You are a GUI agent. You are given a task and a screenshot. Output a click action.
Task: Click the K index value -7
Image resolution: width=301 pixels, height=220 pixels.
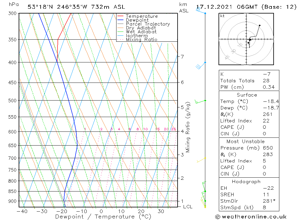pyautogui.click(x=267, y=74)
